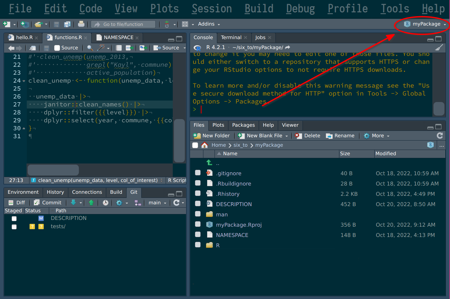Click the Open File folder icon
This screenshot has width=450, height=299.
point(38,24)
